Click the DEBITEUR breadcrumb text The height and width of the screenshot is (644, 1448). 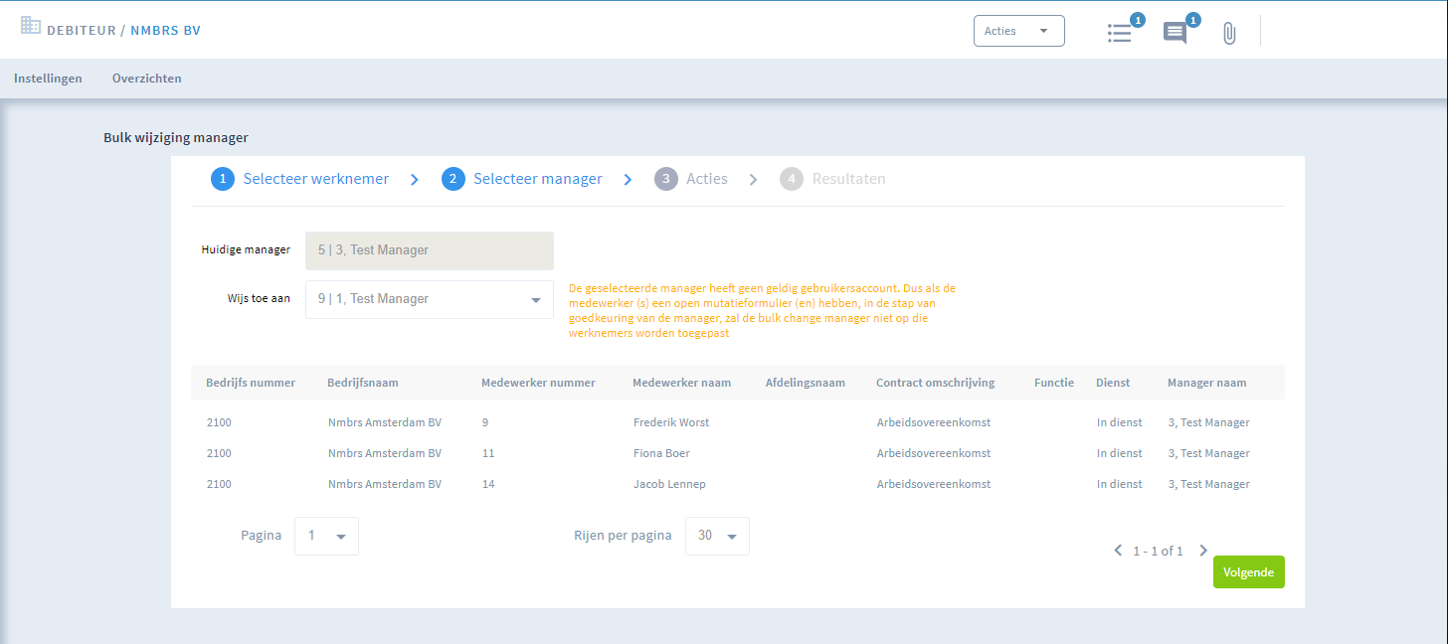pos(82,31)
